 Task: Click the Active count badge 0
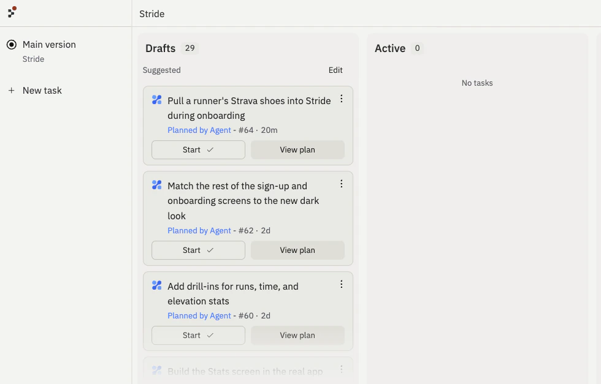(x=417, y=48)
